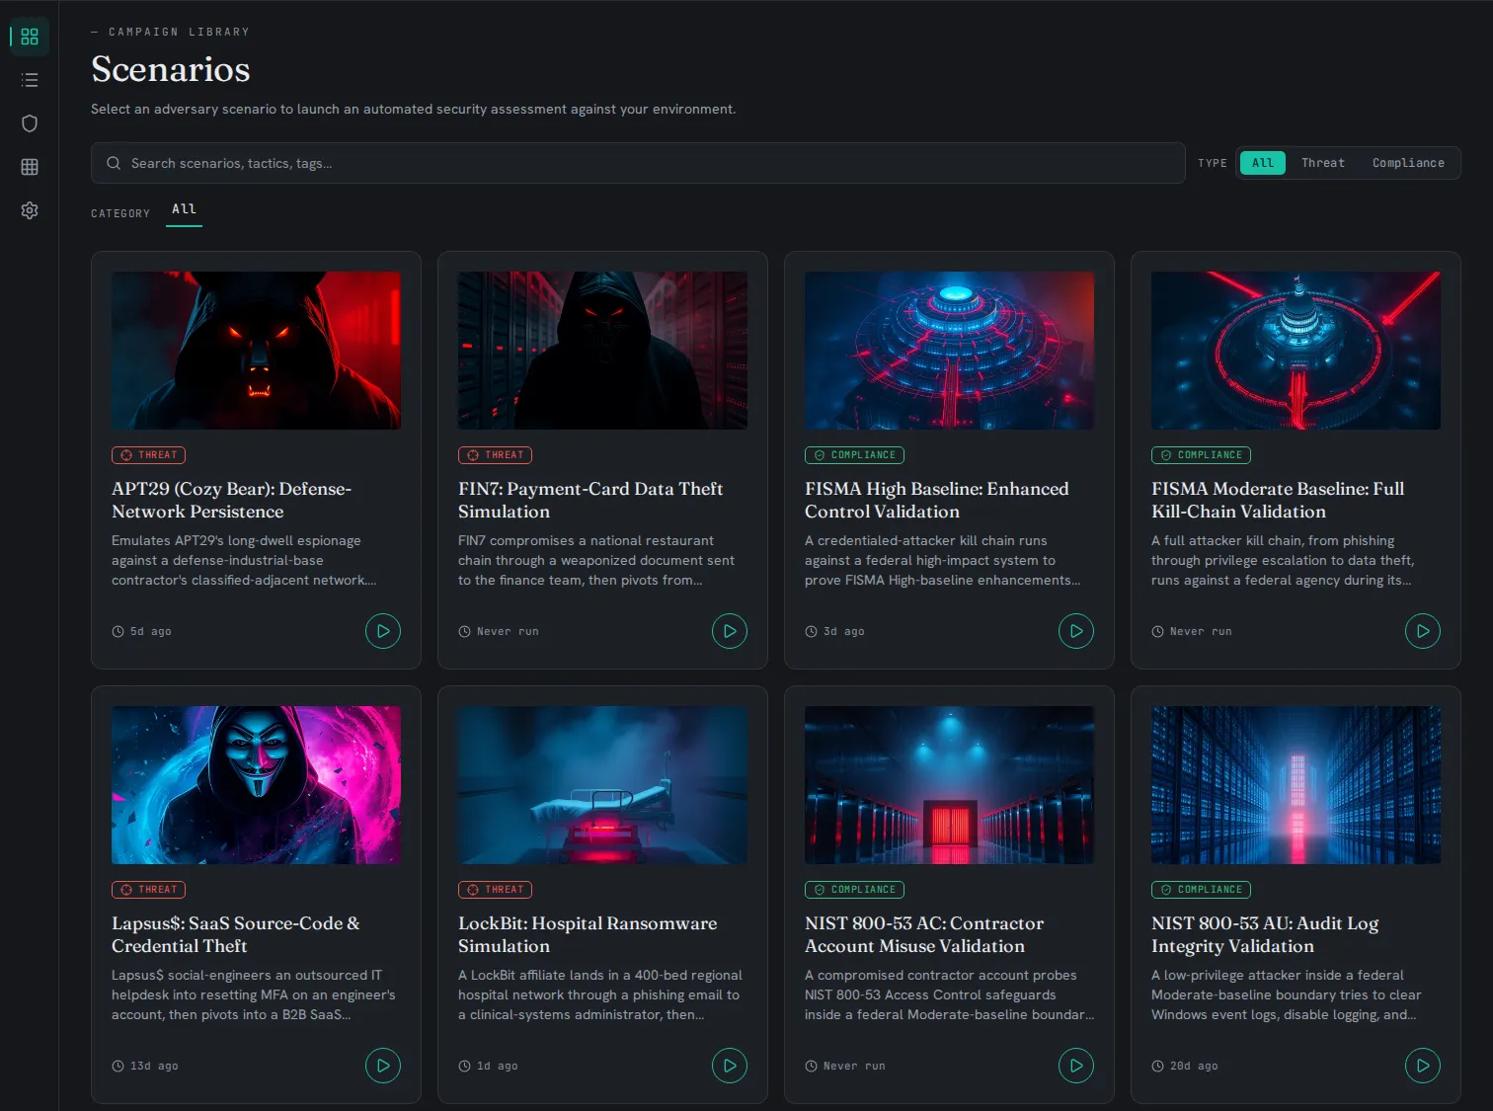The image size is (1493, 1111).
Task: Open FISMA High Baseline: Enhanced Control Validation title
Action: click(x=936, y=500)
